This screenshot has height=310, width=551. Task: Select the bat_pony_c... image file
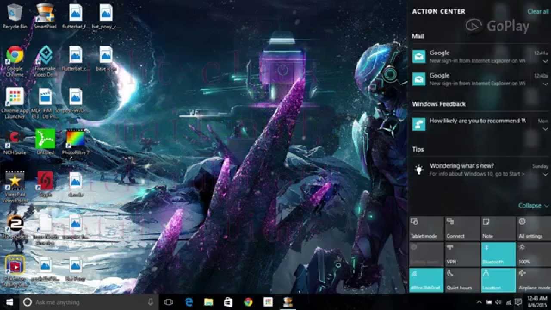click(x=106, y=16)
